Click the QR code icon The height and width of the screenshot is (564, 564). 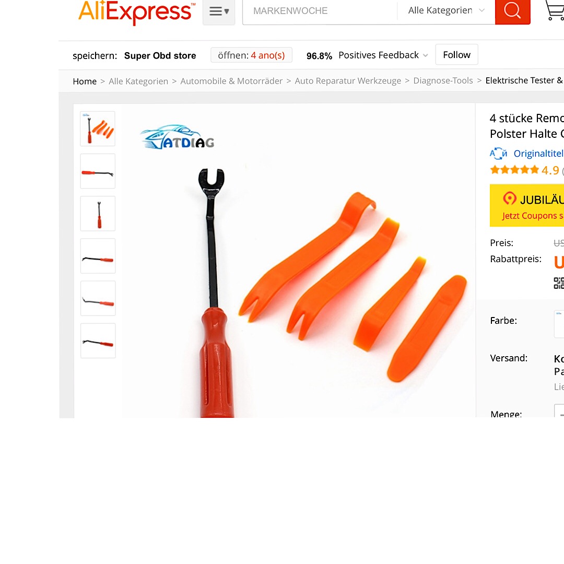tap(559, 283)
